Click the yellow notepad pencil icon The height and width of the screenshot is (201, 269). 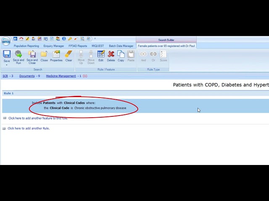point(27,39)
